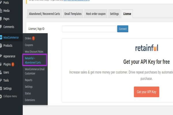Screen dimensions: 173x115
Task: Open Settings in WooCommerce submenu
Action: [x=29, y=87]
